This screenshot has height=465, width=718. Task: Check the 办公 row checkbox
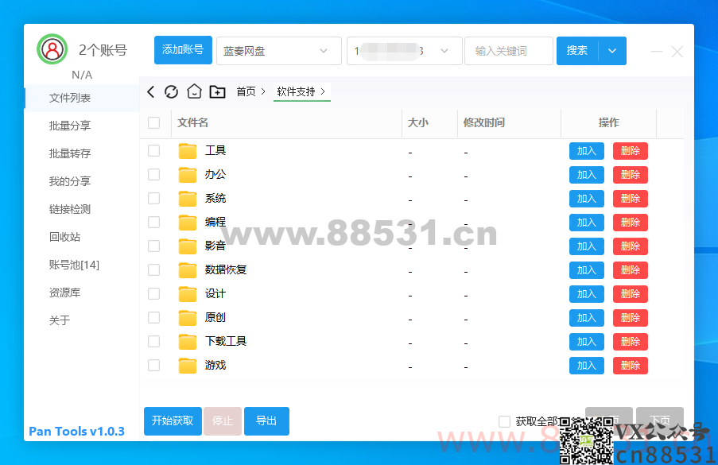point(154,174)
